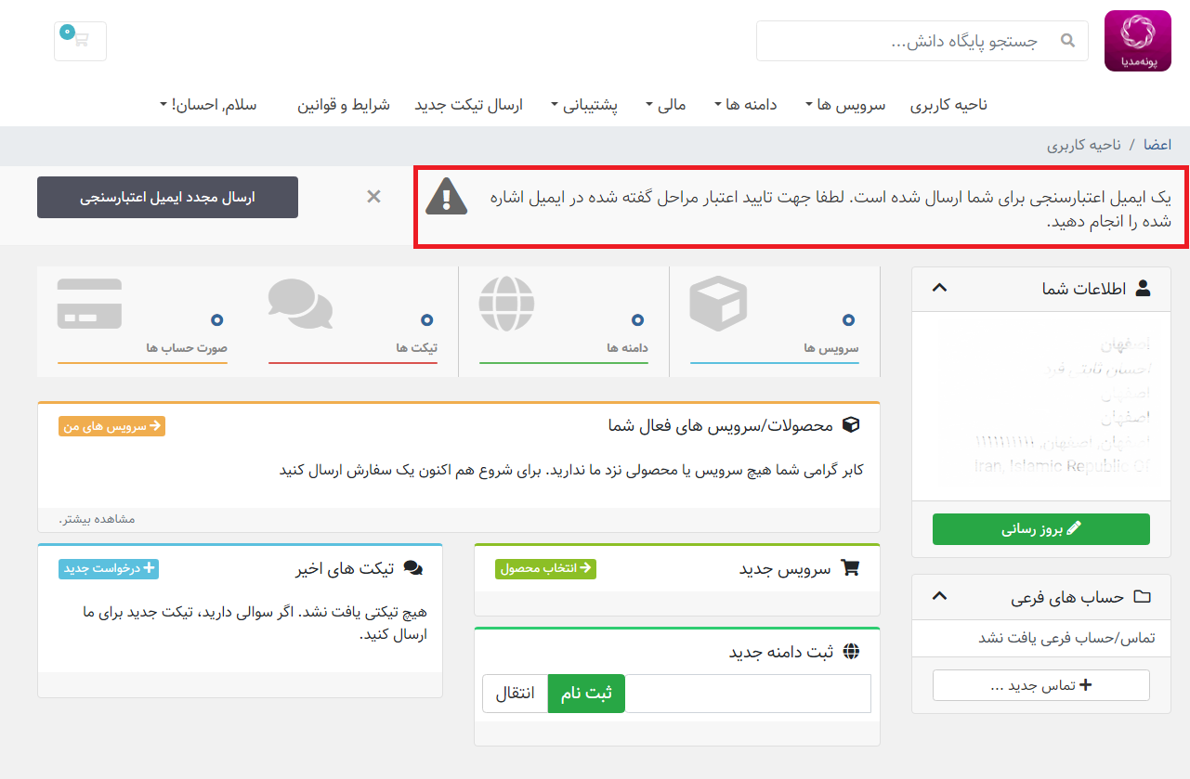Click the search magnifier icon
The height and width of the screenshot is (779, 1190).
pos(1067,41)
